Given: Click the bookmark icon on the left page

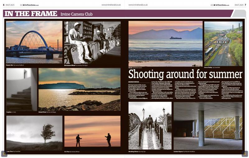Looking at the screenshot, I should (x=4, y=154).
